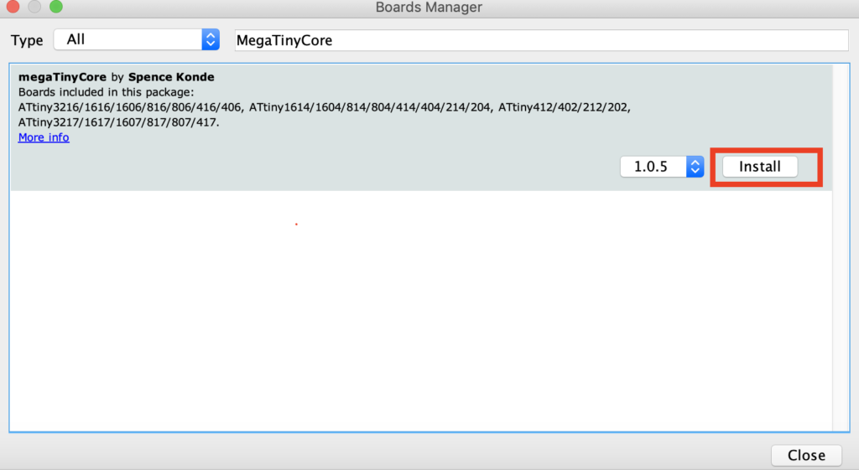Open the Type dropdown showing All
Viewport: 859px width, 470px height.
(x=128, y=39)
